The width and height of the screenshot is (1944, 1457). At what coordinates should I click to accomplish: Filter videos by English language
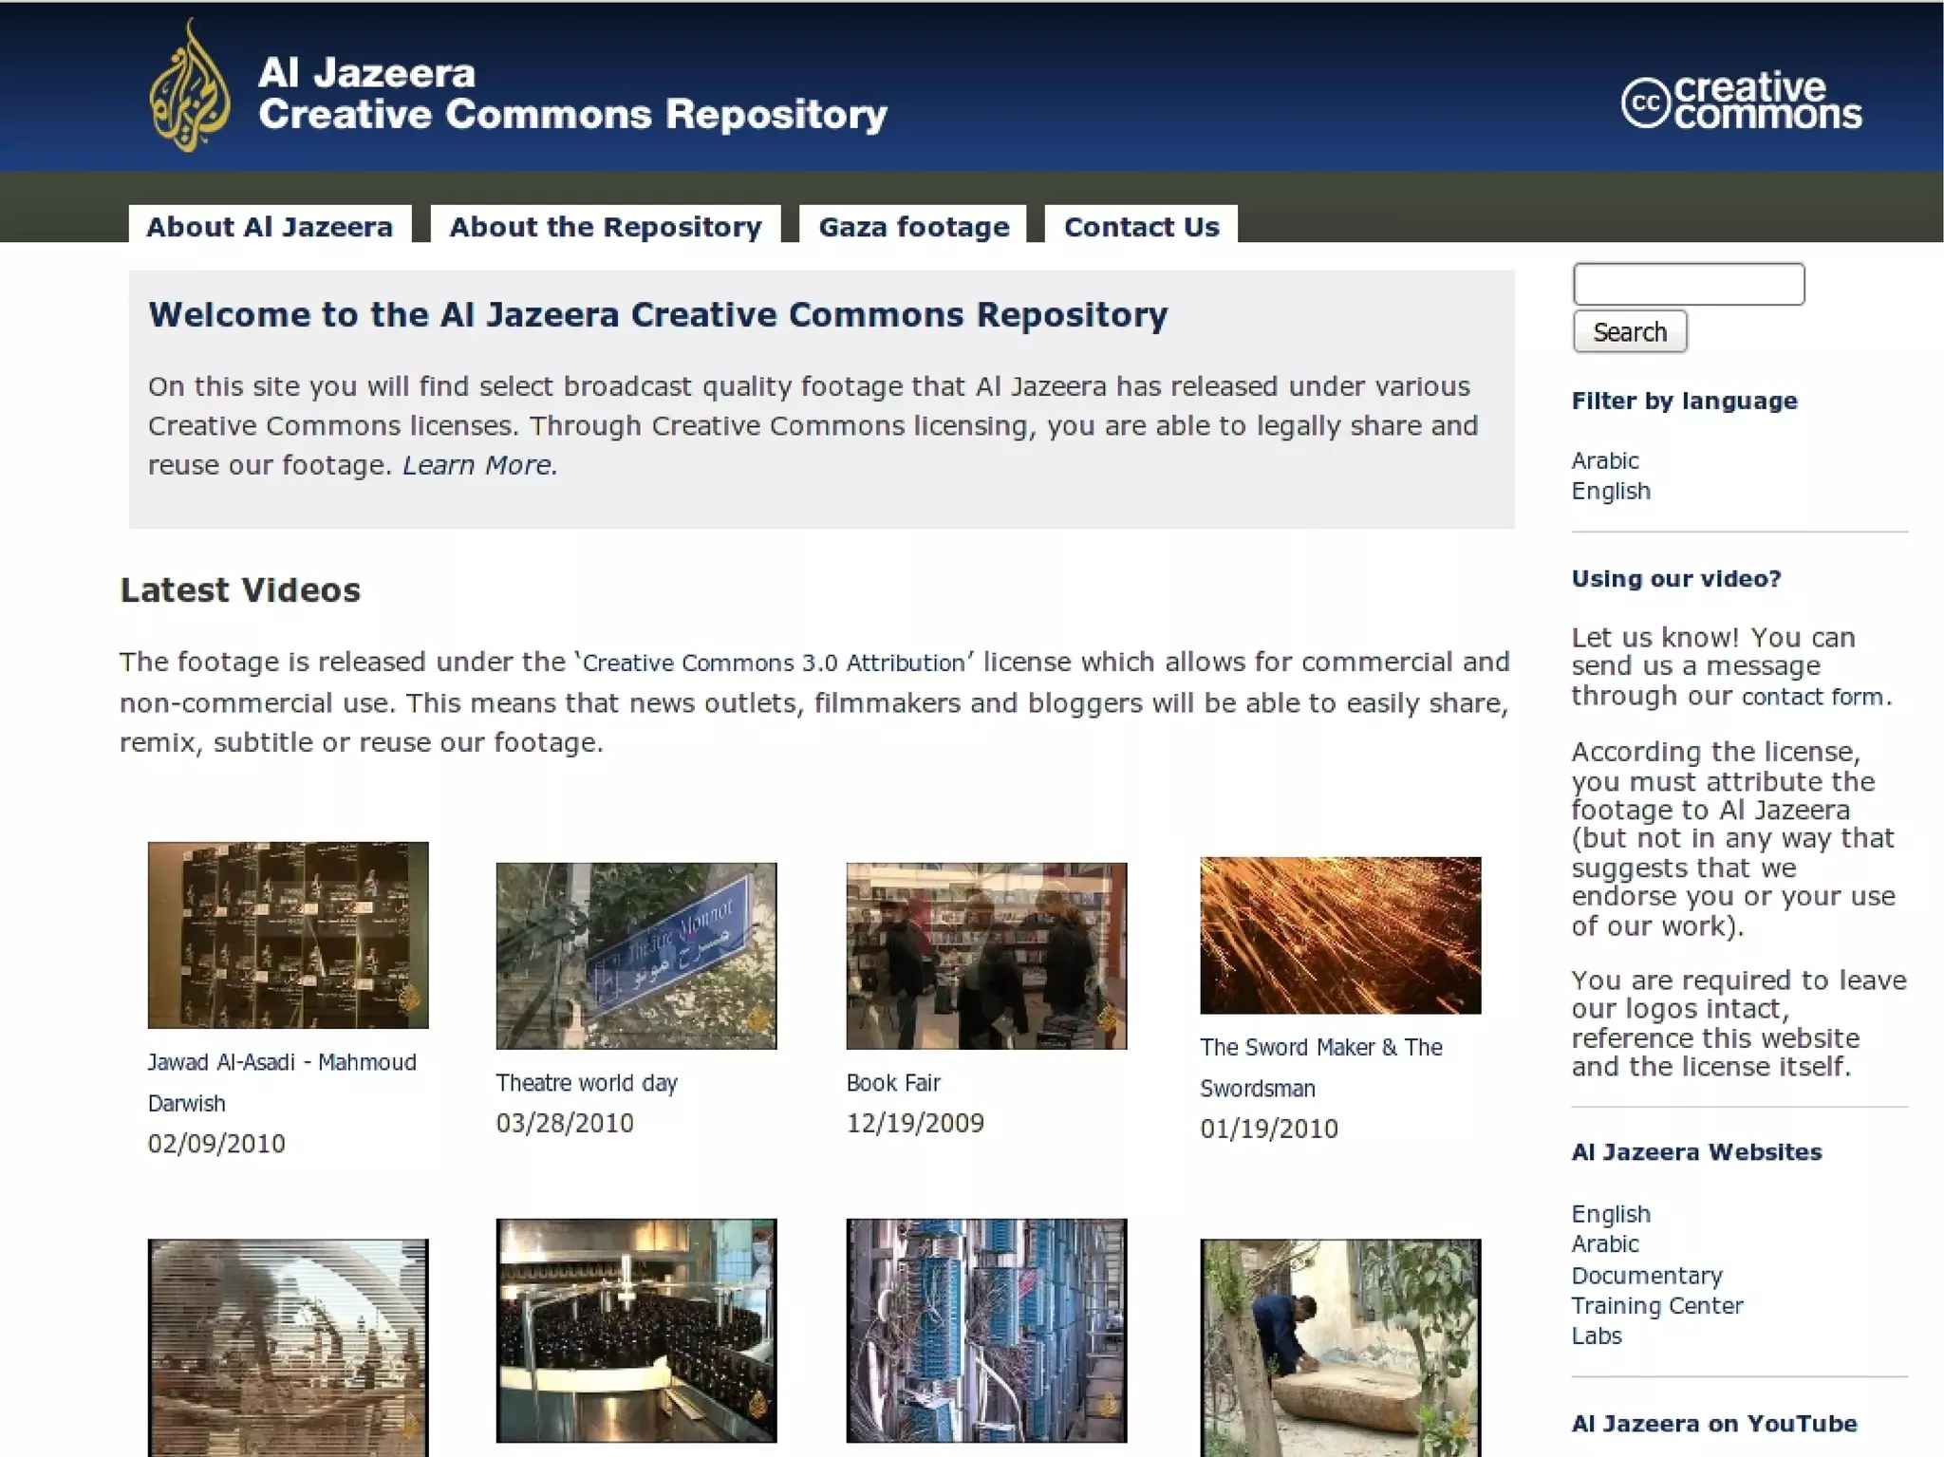(1610, 491)
